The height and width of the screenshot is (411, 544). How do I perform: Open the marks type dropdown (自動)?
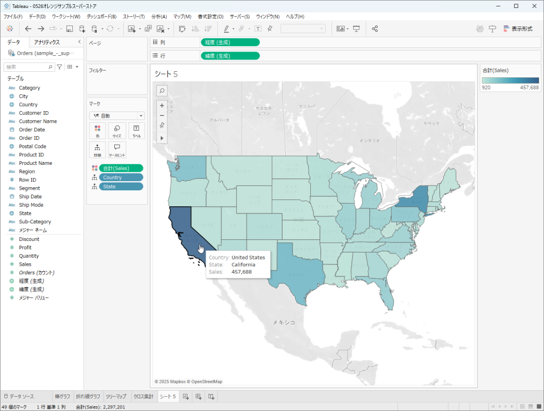click(117, 115)
